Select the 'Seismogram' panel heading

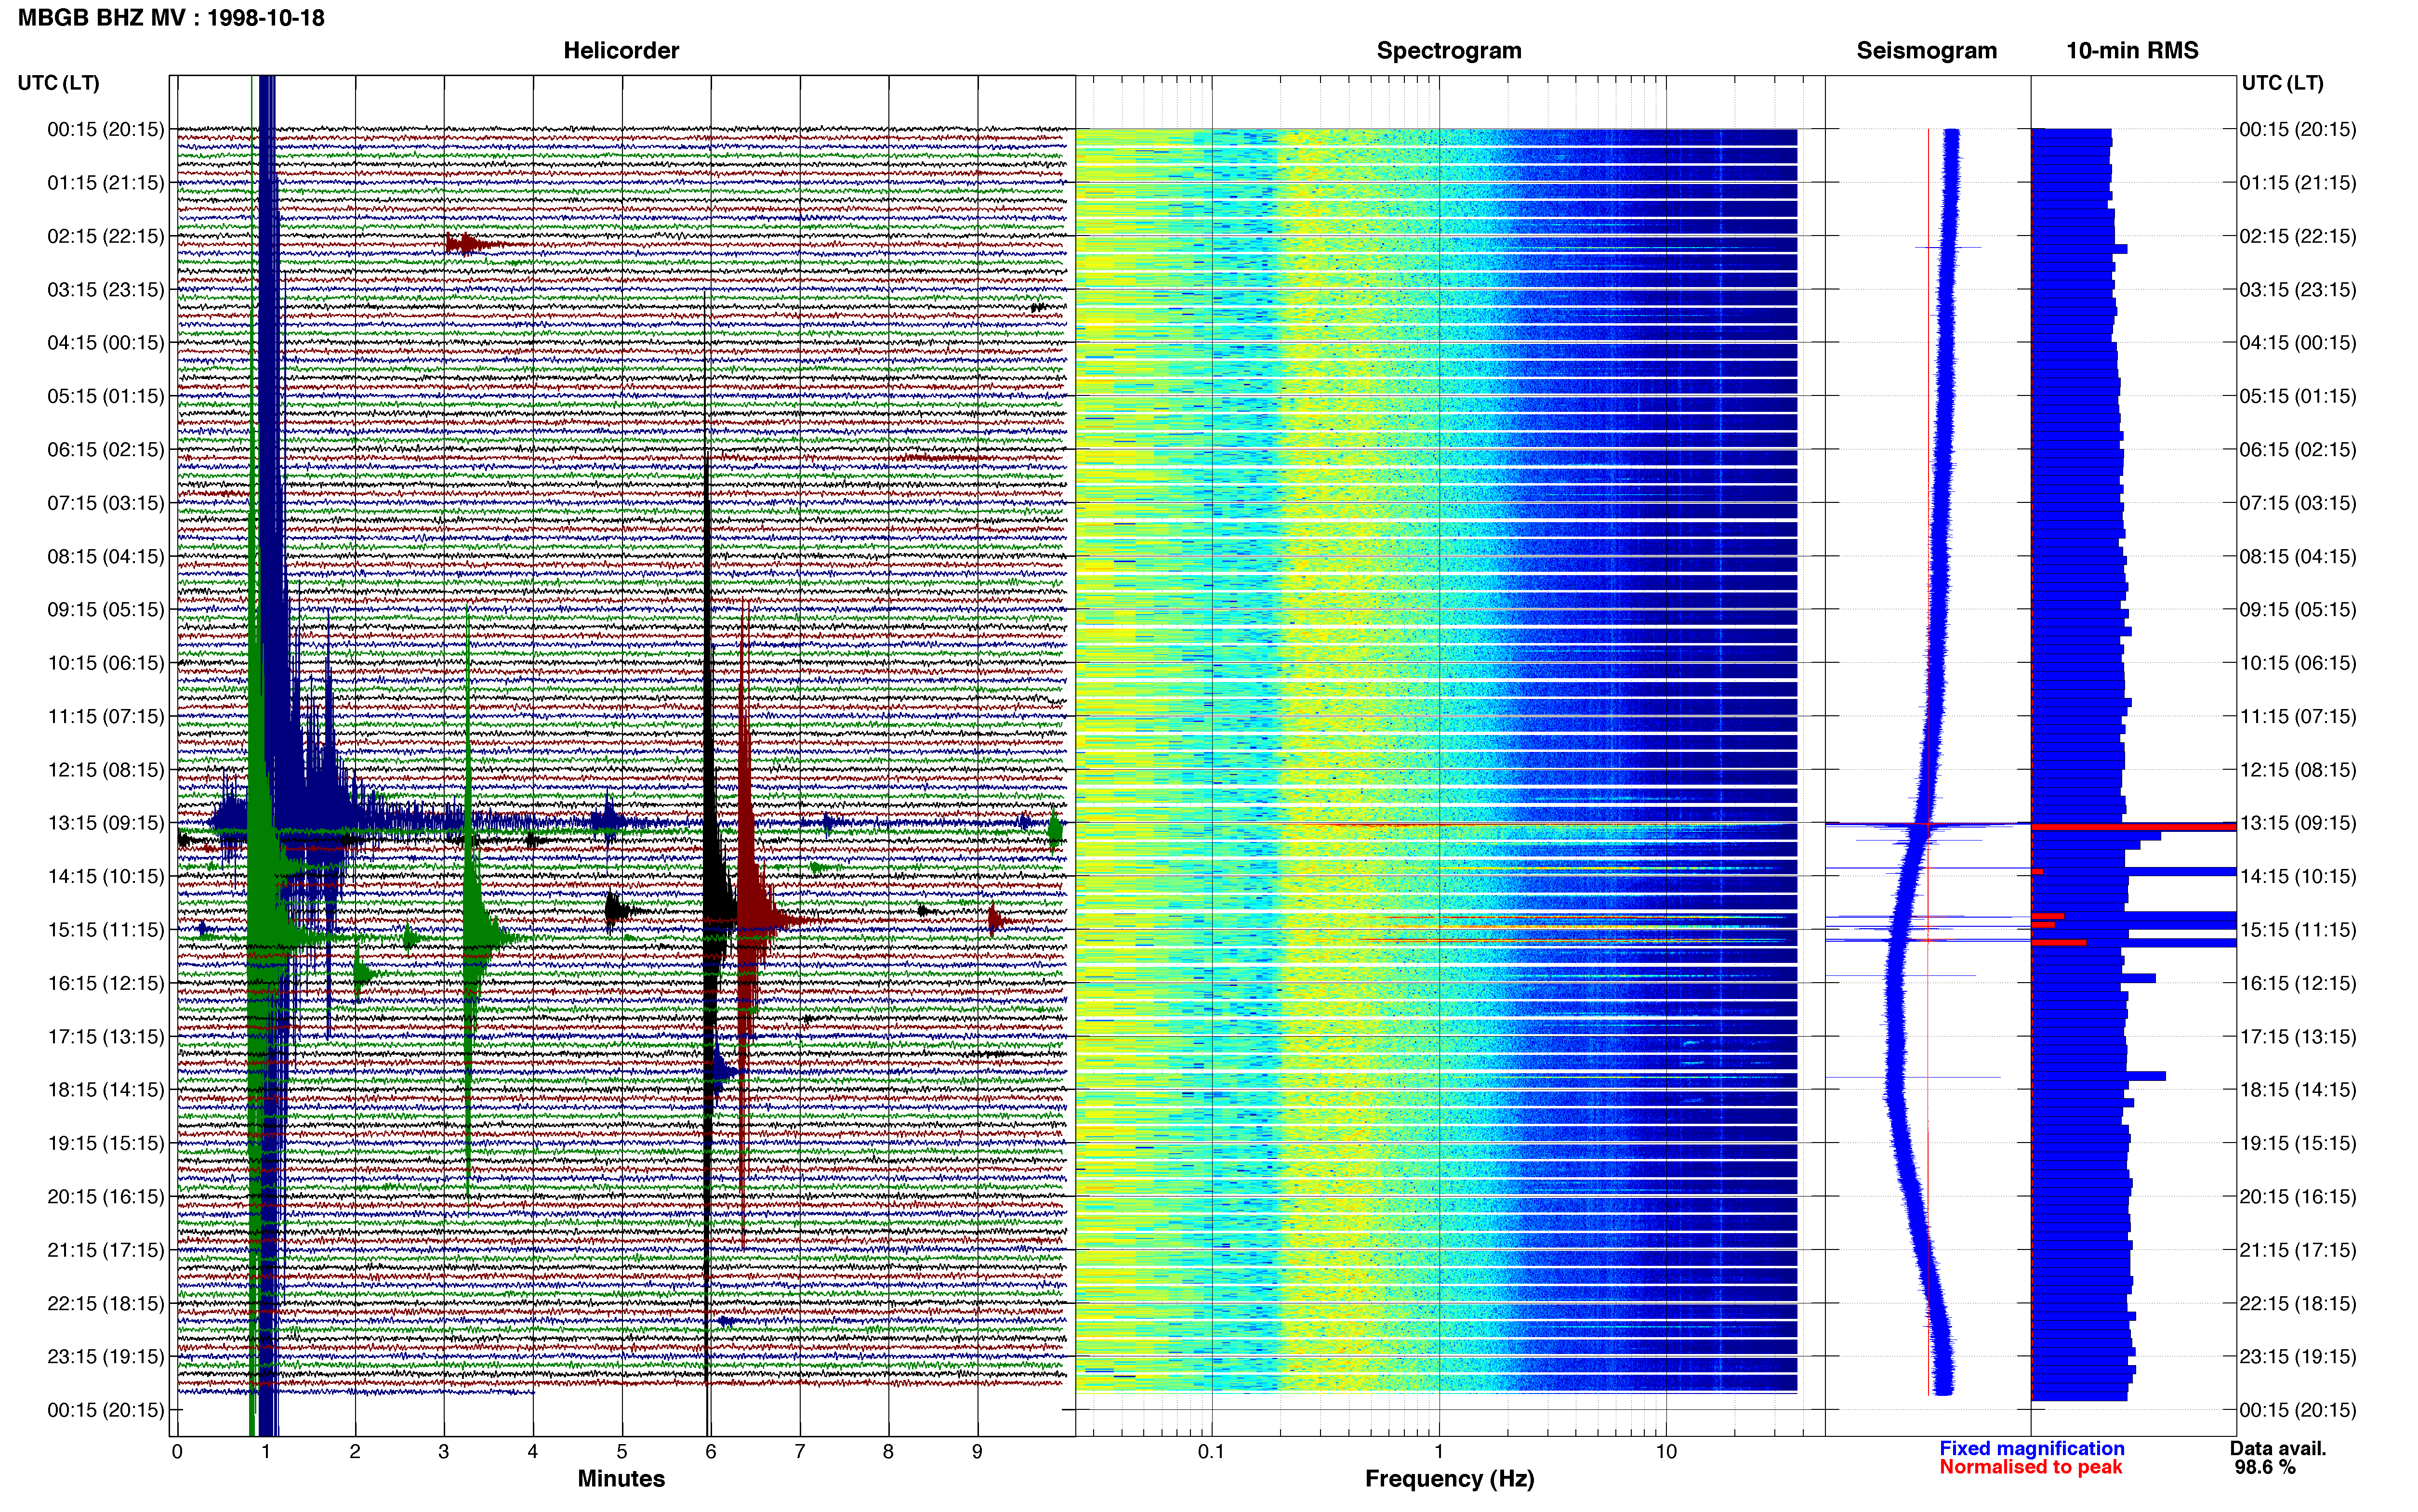coord(1926,51)
